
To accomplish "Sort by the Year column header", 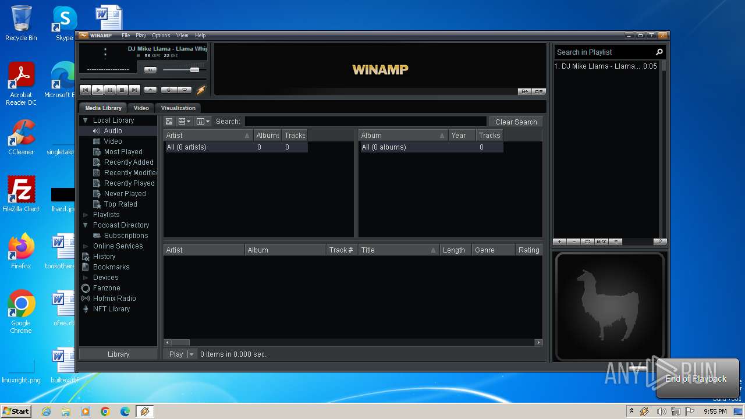I will 462,136.
